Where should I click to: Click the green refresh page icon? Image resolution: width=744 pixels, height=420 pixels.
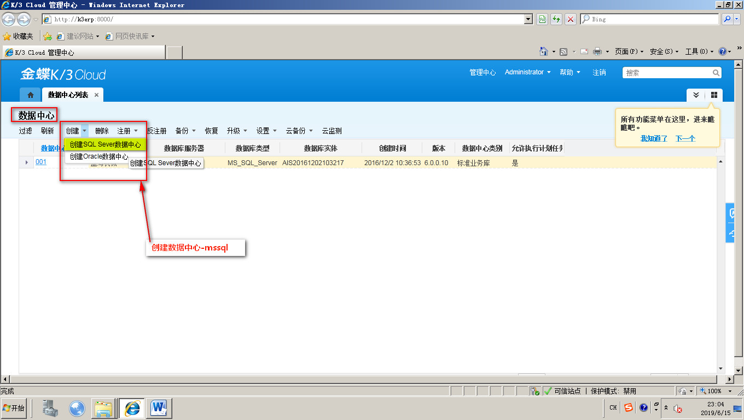556,19
